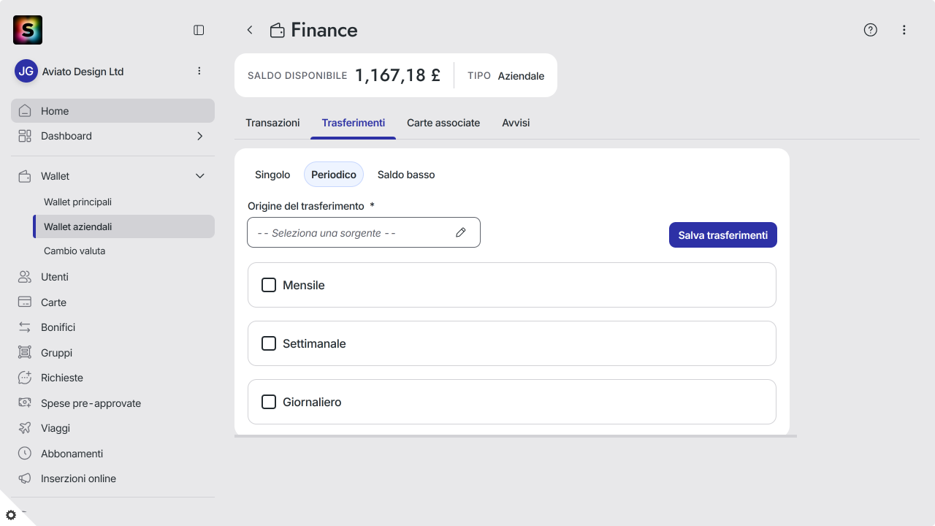Click the Spese pre-approvate cash icon

tap(25, 403)
